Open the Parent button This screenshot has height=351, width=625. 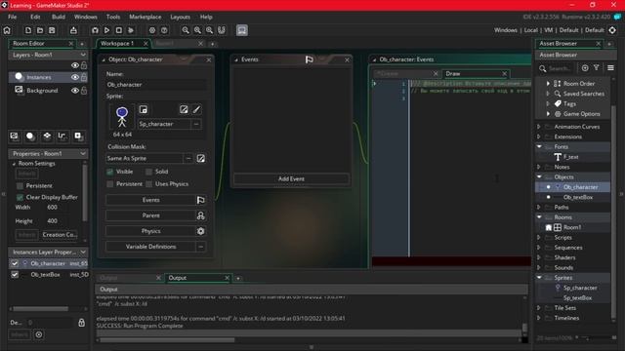pyautogui.click(x=150, y=215)
